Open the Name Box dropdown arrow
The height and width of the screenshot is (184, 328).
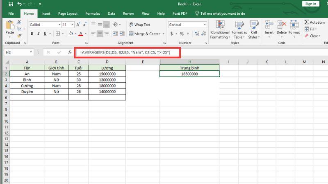[31, 52]
